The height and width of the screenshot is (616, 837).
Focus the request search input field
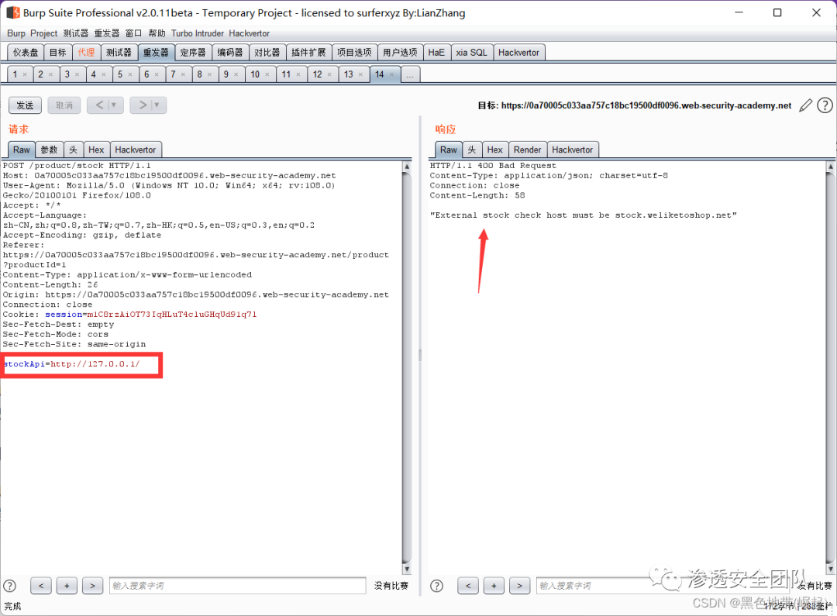(238, 586)
